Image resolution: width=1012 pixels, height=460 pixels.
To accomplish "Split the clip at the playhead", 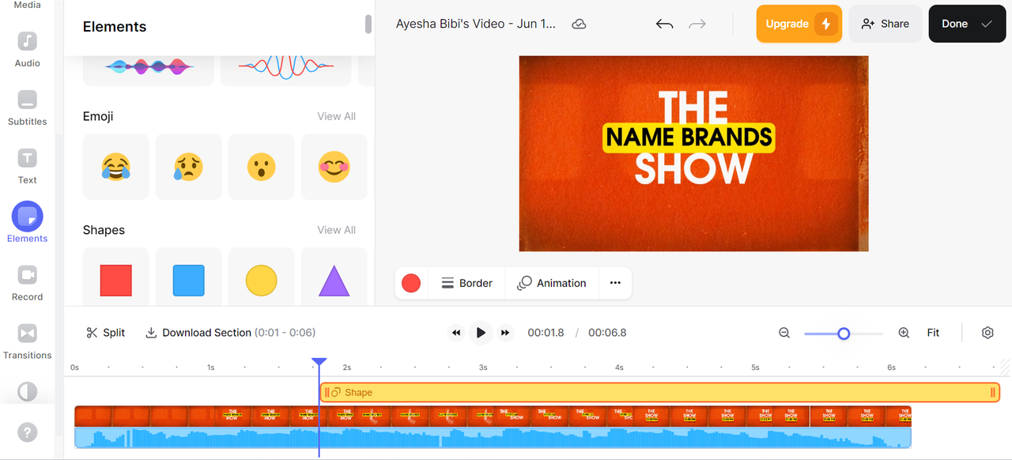I will (105, 333).
